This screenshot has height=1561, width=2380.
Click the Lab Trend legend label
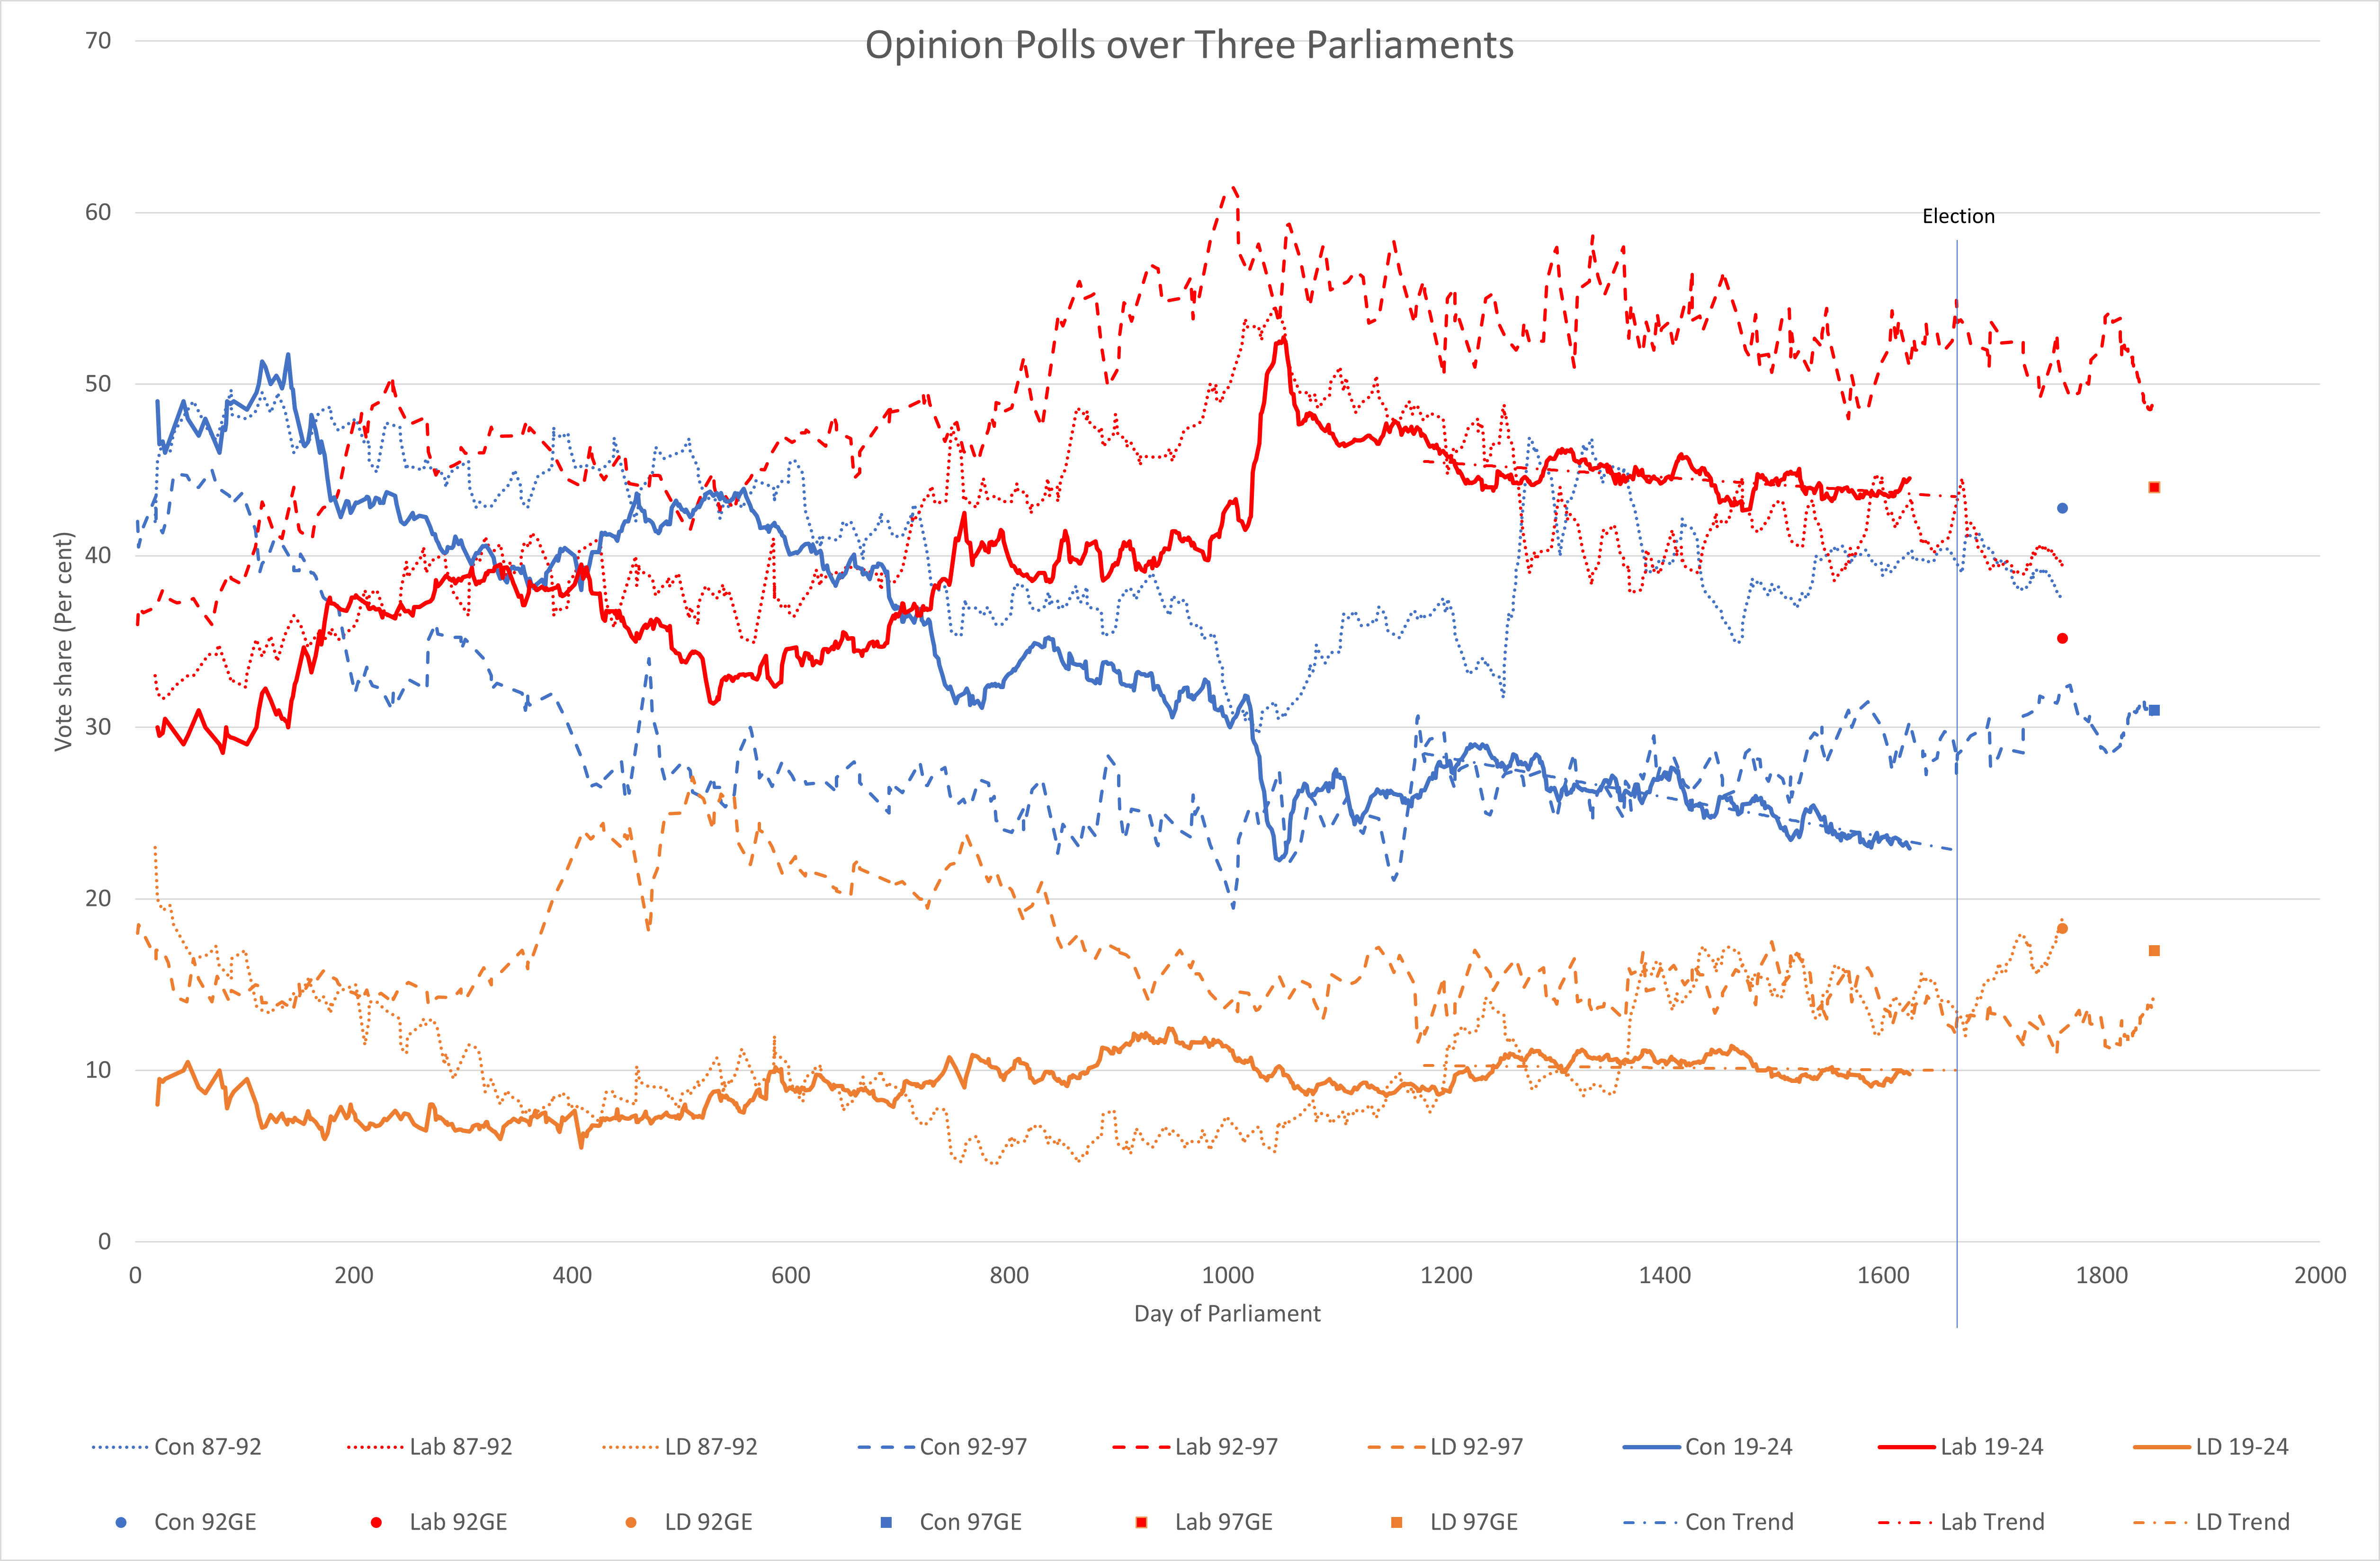[1992, 1523]
